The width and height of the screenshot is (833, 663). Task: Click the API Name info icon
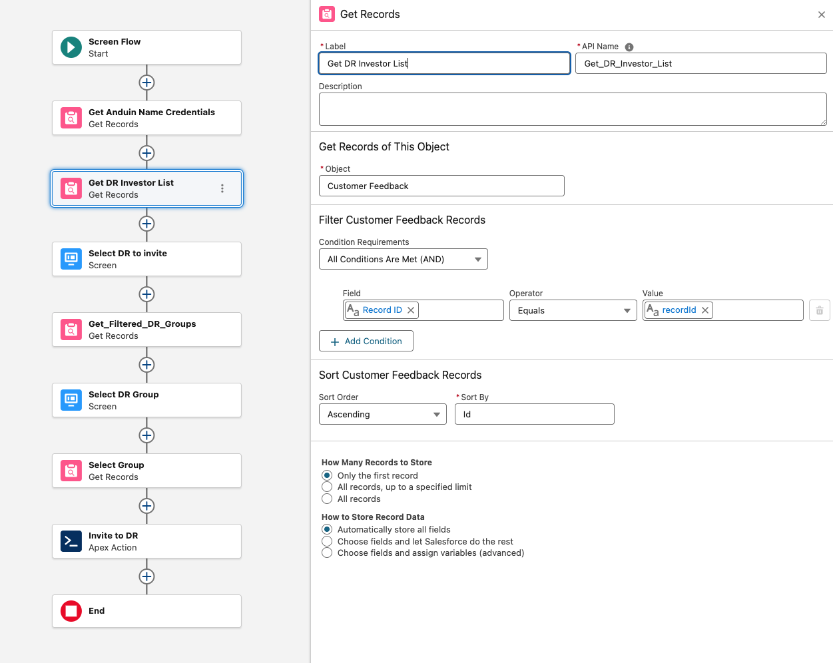629,47
